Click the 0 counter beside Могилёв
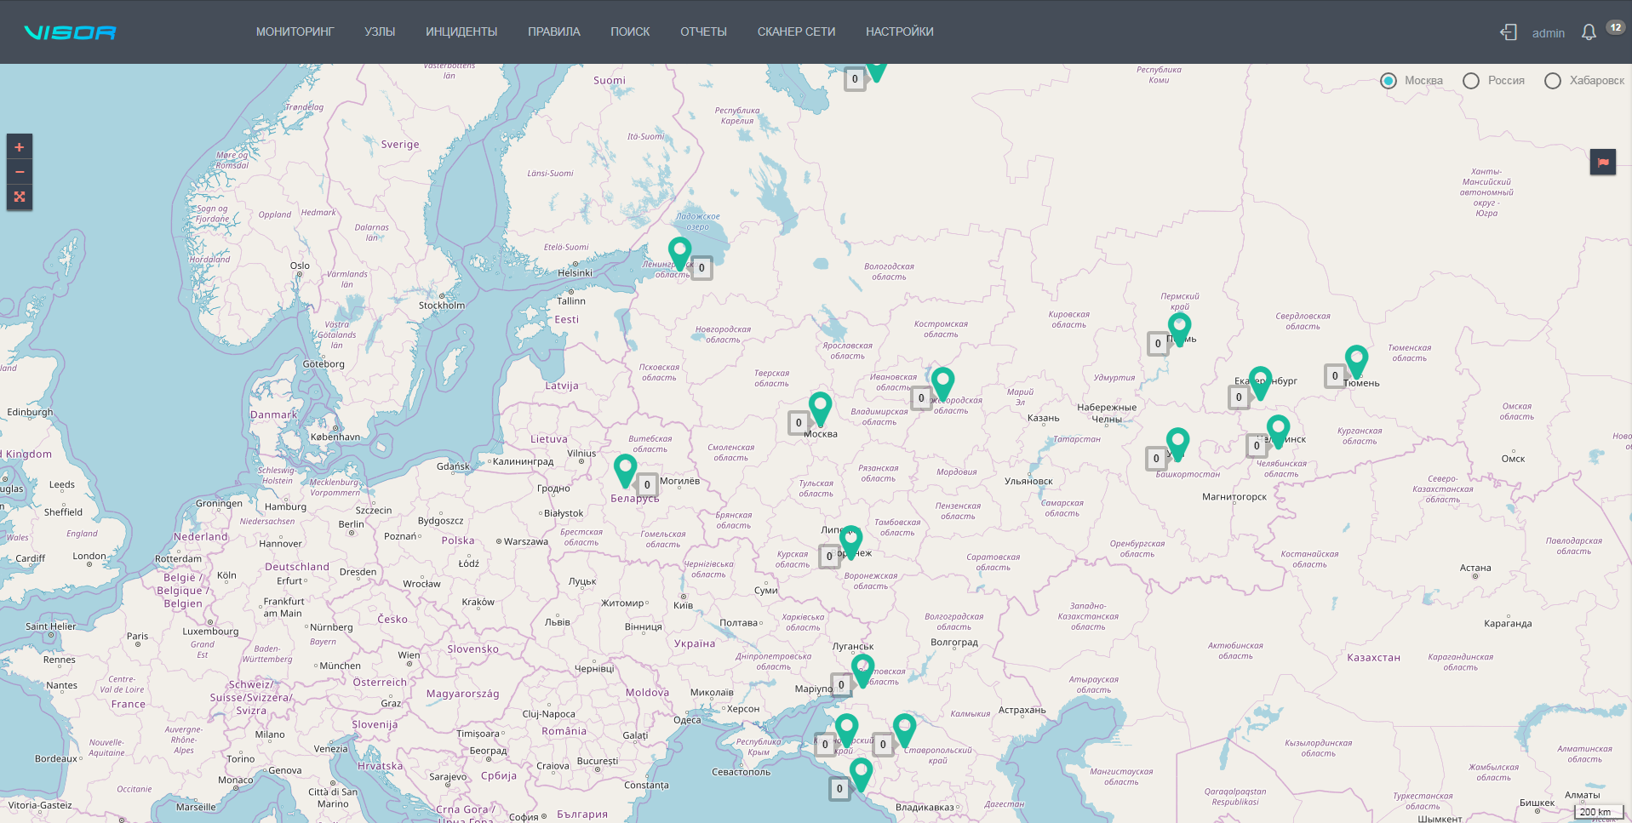 647,485
